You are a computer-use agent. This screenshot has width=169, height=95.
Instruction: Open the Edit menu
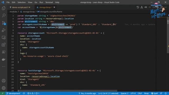tap(13, 2)
